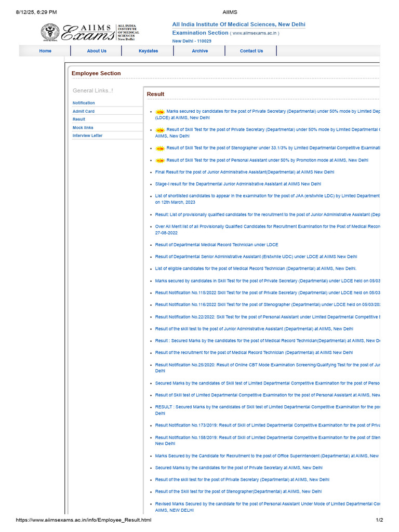This screenshot has height=532, width=399.
Task: Open Result of the recruitment Medical Record Technician
Action: point(254,353)
